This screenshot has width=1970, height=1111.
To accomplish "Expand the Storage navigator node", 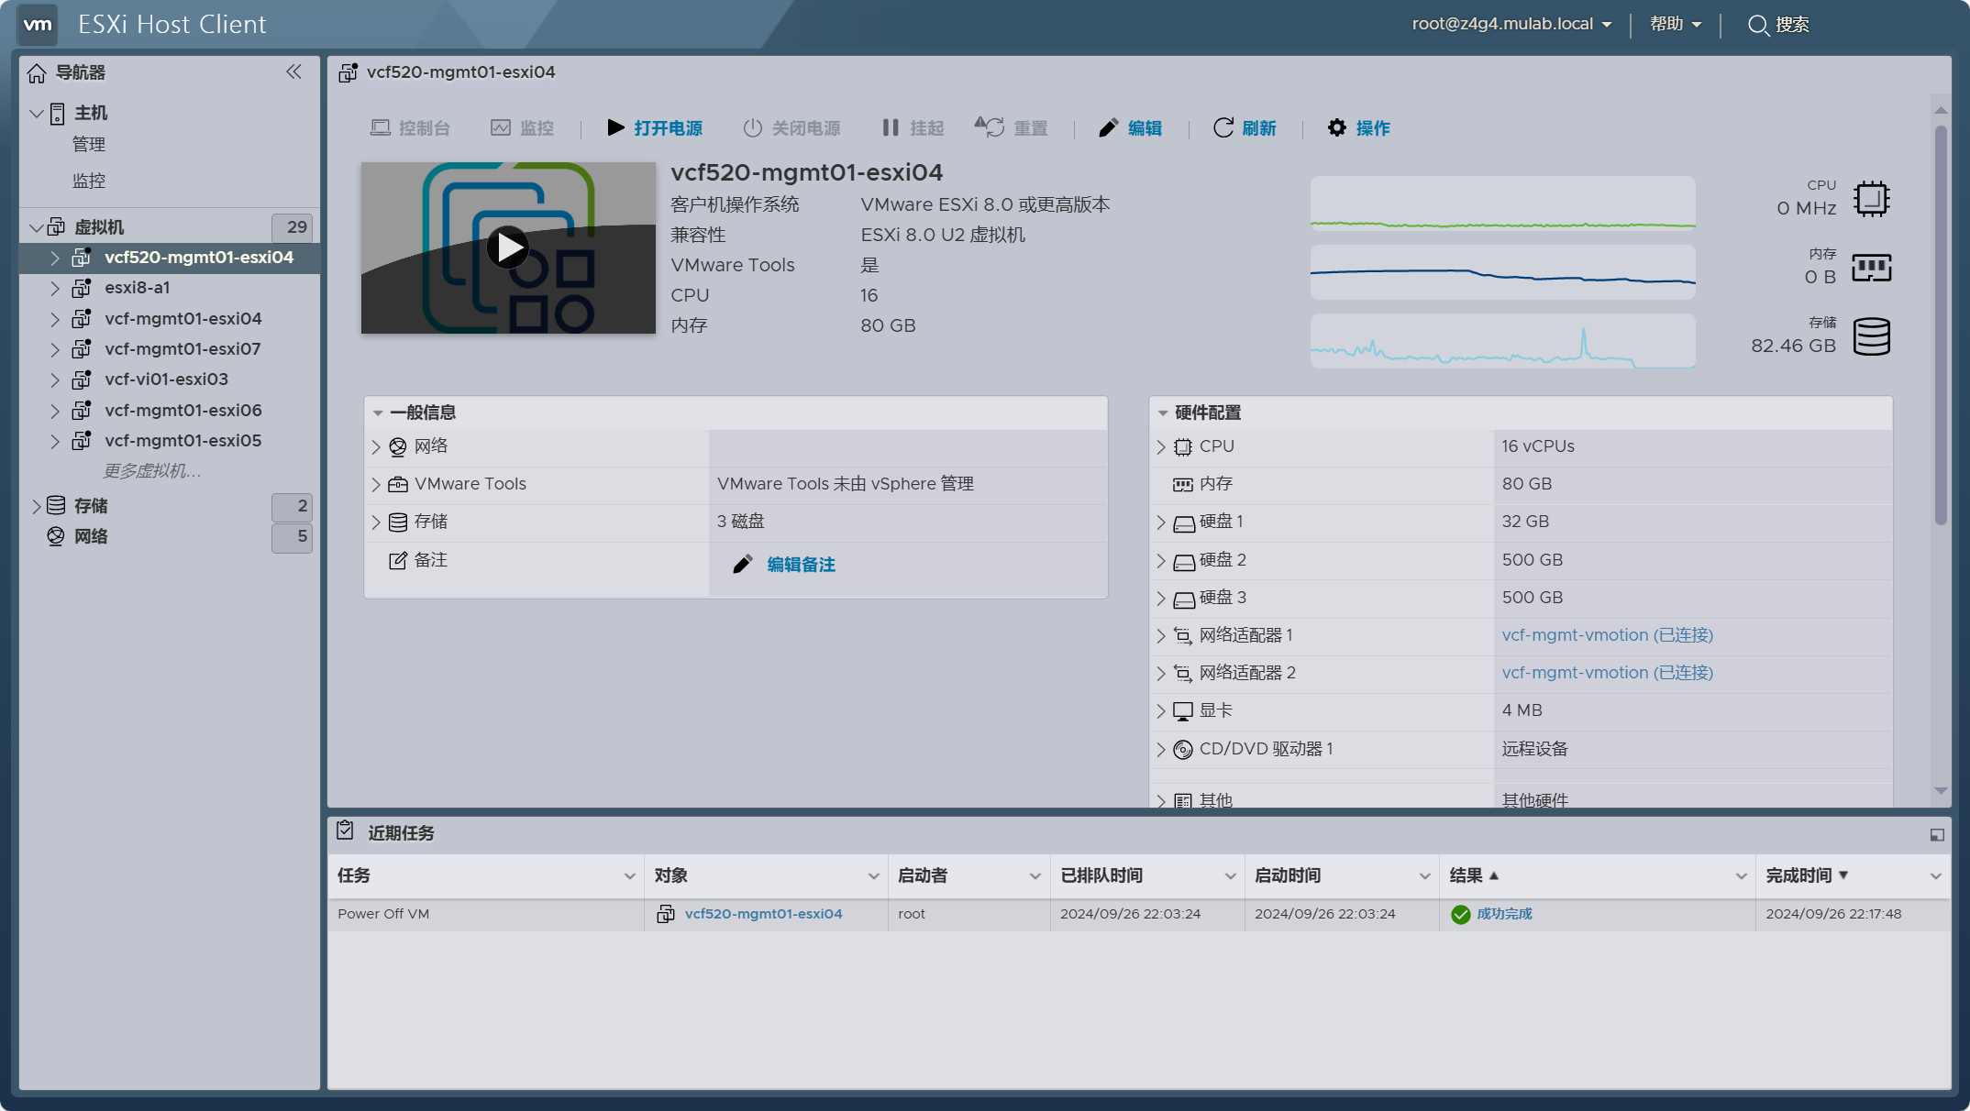I will pyautogui.click(x=36, y=506).
